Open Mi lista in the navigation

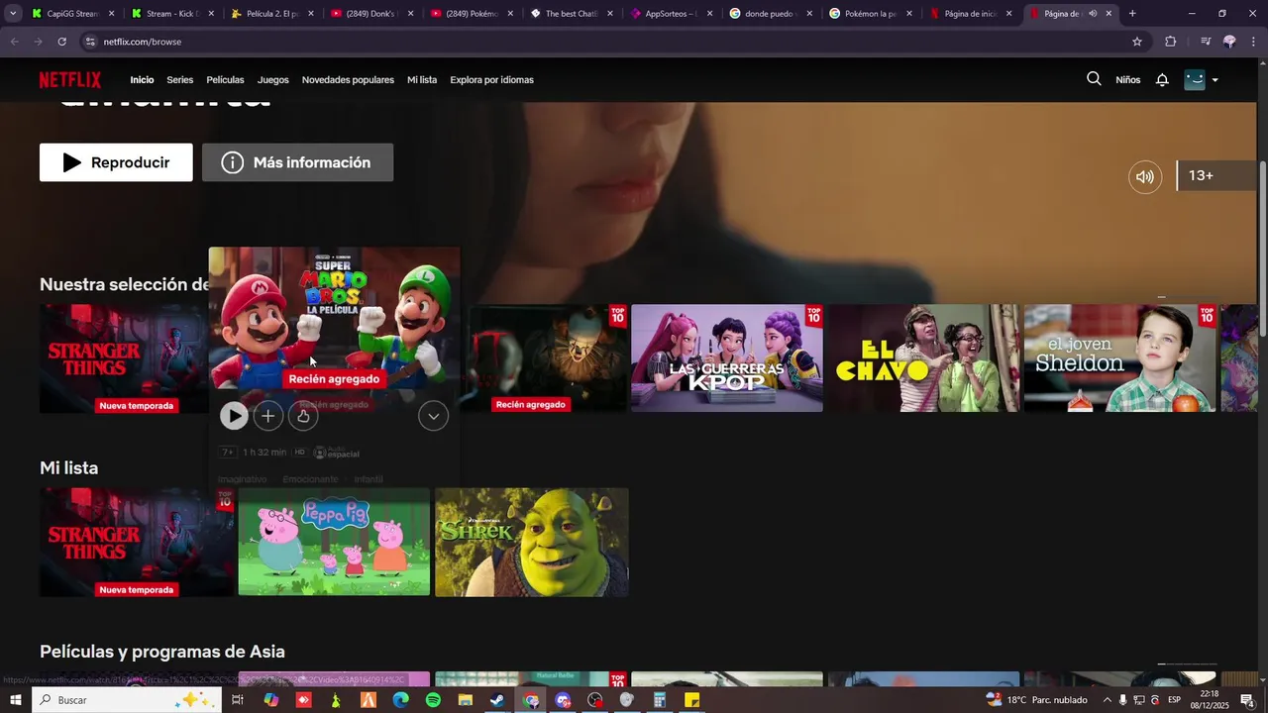(422, 80)
